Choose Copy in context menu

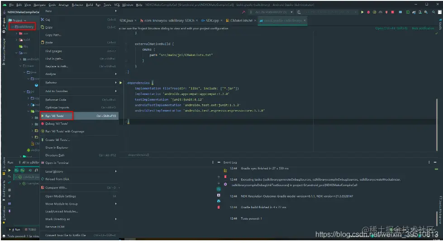click(x=79, y=28)
